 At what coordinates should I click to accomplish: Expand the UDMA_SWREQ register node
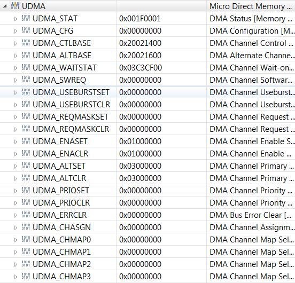[15, 80]
